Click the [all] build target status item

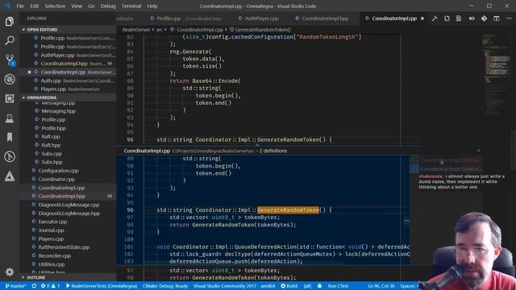[307, 286]
